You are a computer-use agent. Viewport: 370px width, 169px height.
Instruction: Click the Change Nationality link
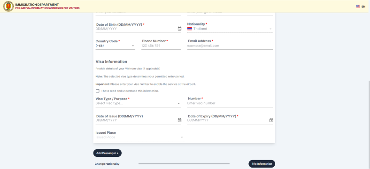pyautogui.click(x=107, y=164)
